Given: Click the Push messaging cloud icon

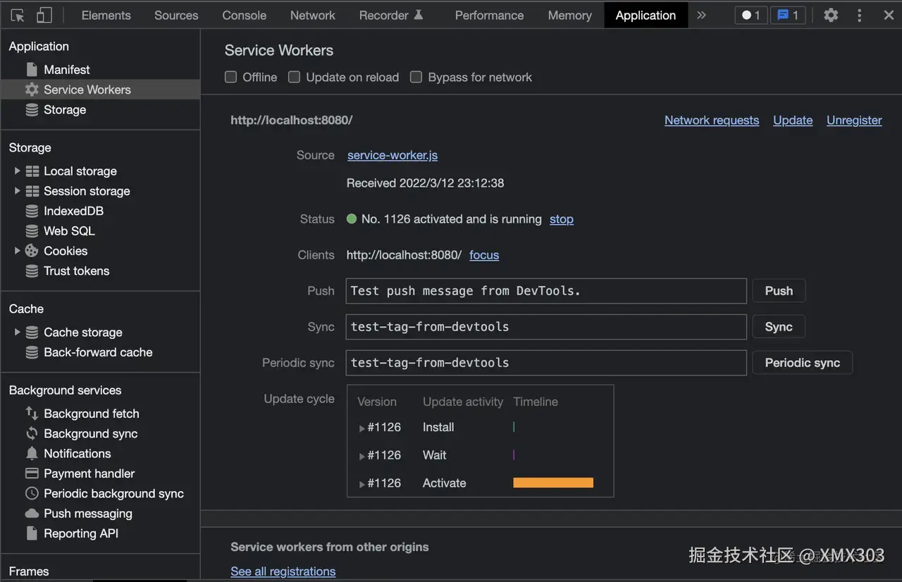Looking at the screenshot, I should 32,514.
